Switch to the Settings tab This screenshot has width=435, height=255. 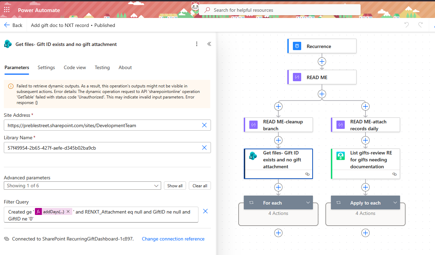46,67
